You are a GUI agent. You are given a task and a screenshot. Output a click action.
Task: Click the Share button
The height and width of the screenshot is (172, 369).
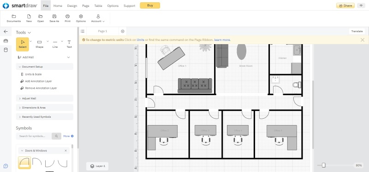(x=345, y=6)
